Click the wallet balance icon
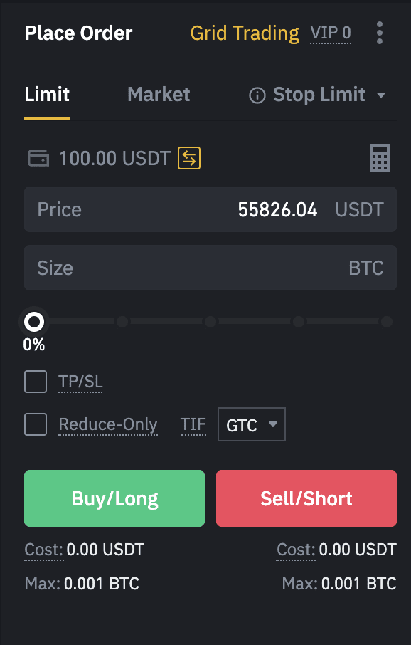The image size is (411, 645). [x=38, y=158]
